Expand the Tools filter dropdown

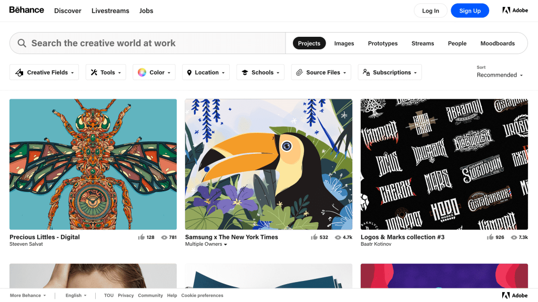[x=106, y=72]
